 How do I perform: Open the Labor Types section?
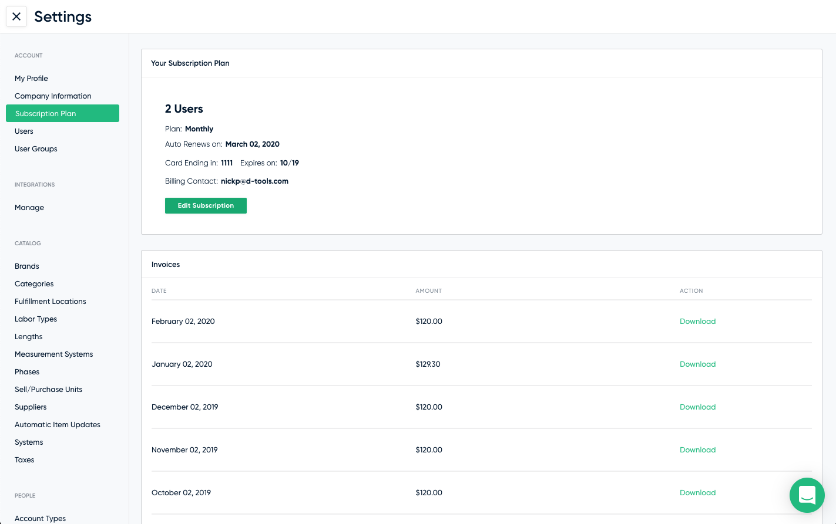(36, 319)
